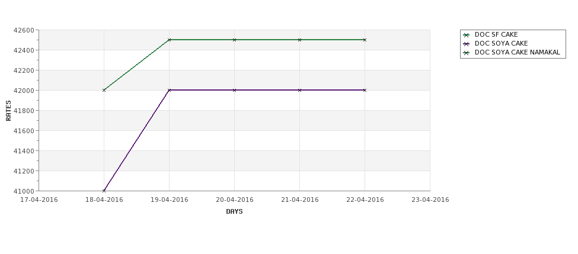Select the green data point on 22-04-2016

(x=365, y=40)
